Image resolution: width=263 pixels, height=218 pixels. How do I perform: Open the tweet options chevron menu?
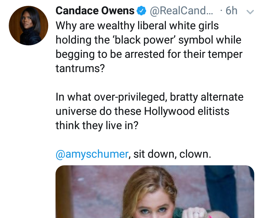[x=250, y=12]
